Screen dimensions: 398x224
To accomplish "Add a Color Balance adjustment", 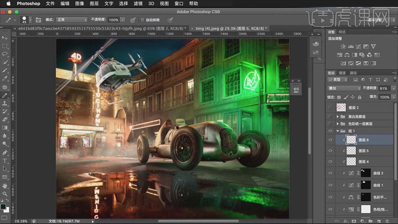I will click(347, 54).
